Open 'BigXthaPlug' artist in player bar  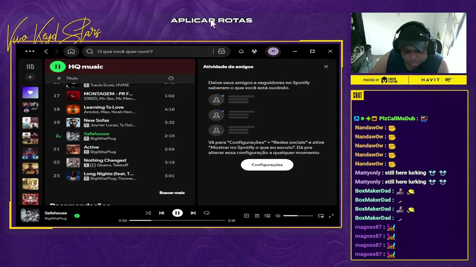(55, 218)
